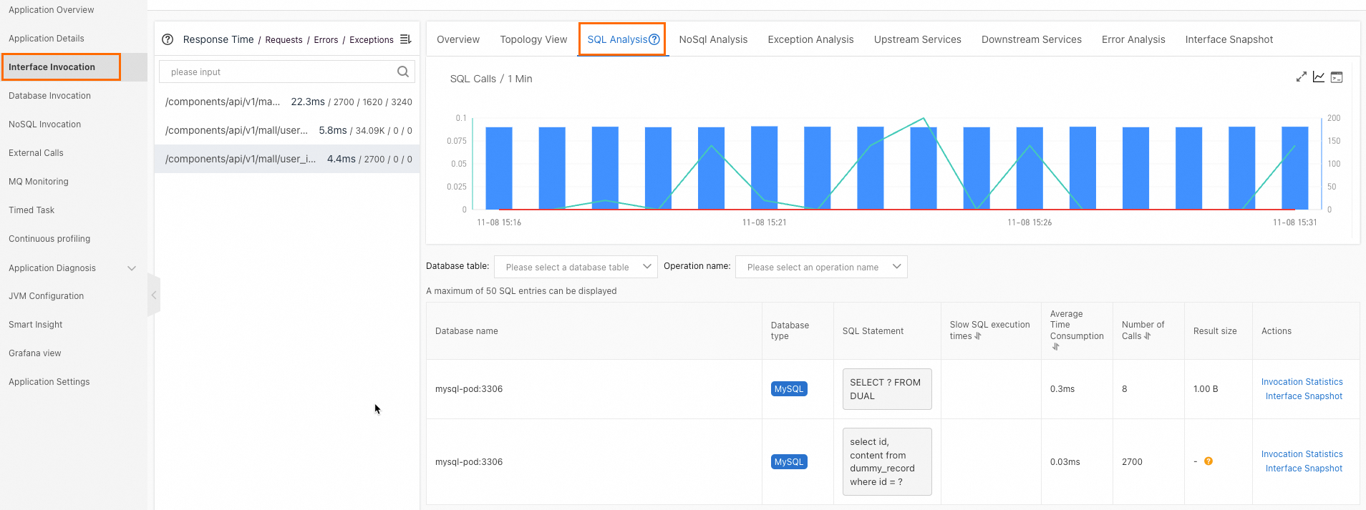Viewport: 1366px width, 510px height.
Task: Switch to the SQL Analysis tab
Action: point(617,39)
